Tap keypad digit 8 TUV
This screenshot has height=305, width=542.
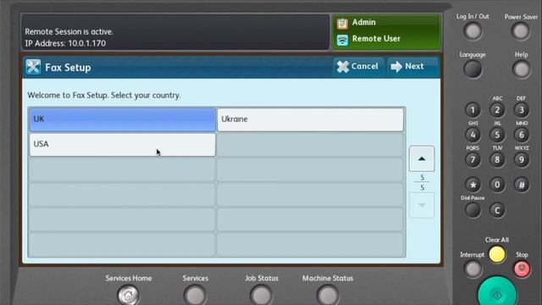(497, 160)
